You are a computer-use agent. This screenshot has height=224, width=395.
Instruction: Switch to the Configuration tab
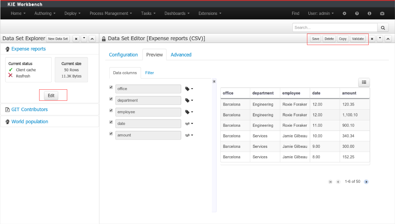tap(123, 55)
